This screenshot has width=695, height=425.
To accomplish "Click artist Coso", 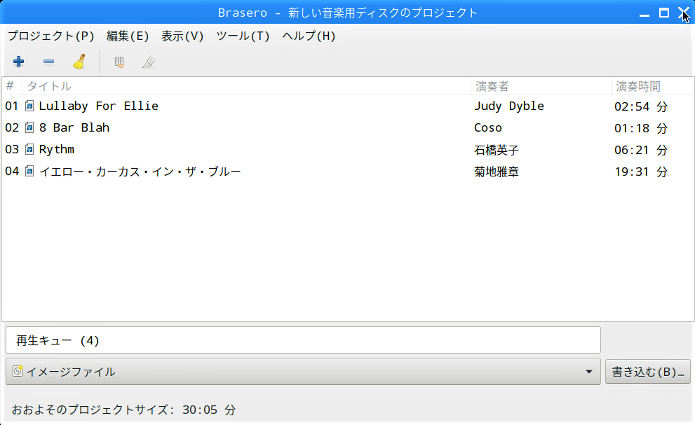I will [488, 127].
